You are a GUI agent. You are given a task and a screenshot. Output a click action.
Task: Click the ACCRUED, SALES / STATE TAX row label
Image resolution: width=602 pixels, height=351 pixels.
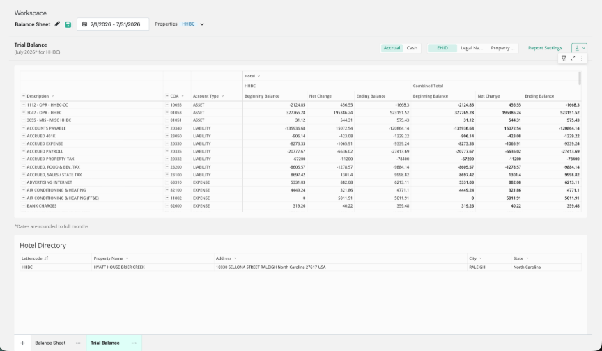point(54,175)
